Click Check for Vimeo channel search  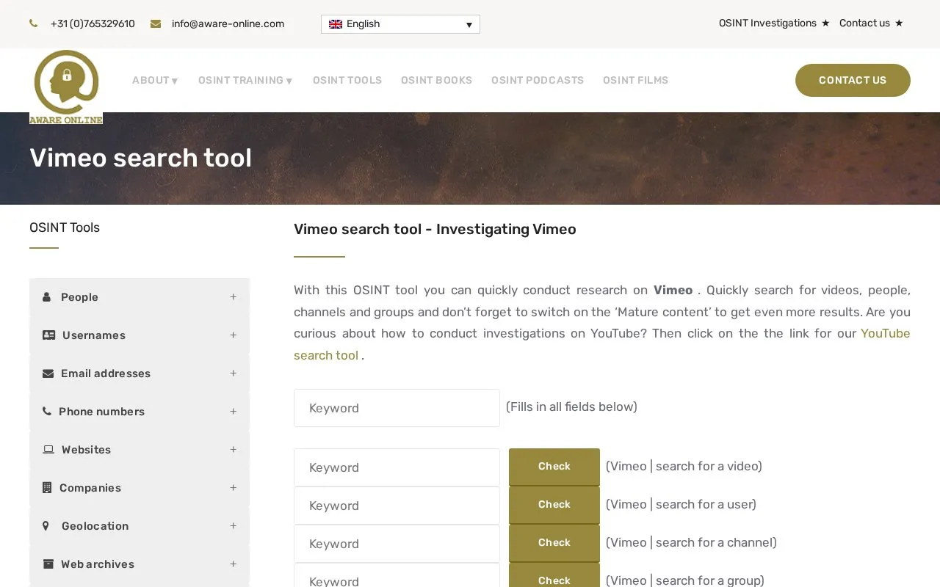(554, 543)
